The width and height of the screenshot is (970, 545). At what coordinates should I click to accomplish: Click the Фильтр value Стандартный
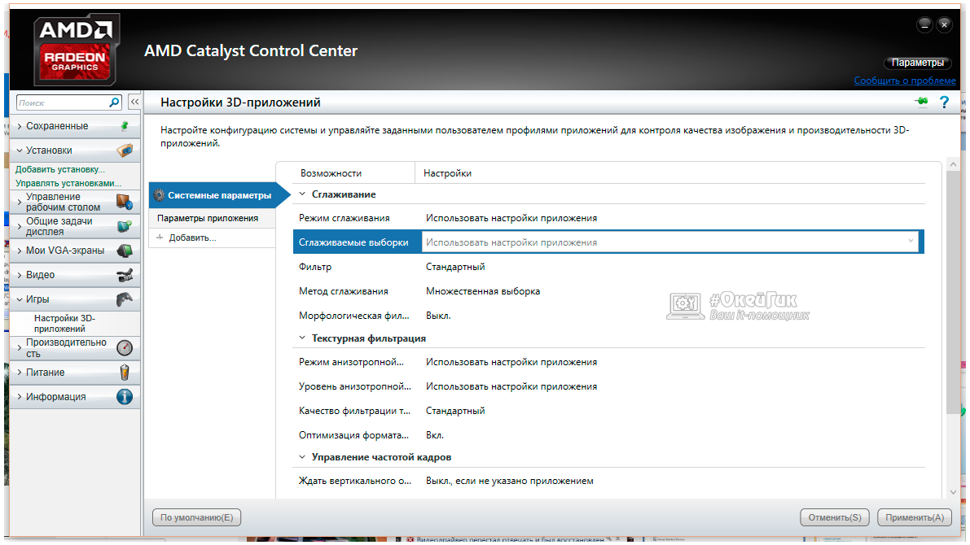[455, 267]
